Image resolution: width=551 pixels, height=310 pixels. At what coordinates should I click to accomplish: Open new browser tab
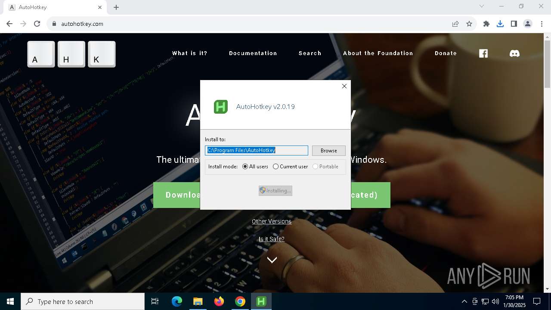pyautogui.click(x=116, y=7)
